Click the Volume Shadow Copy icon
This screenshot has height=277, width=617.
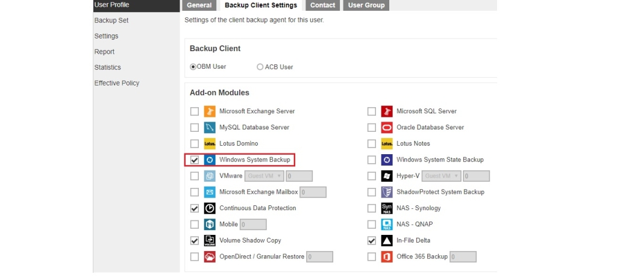click(x=210, y=240)
